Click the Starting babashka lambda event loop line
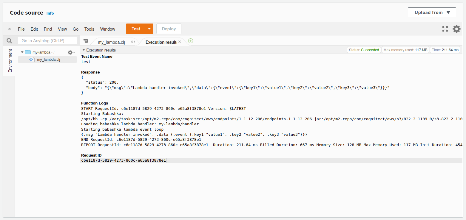 click(122, 129)
